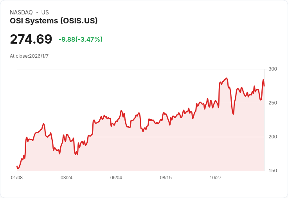Click the 300 y-axis label
The image size is (288, 198).
[273, 69]
